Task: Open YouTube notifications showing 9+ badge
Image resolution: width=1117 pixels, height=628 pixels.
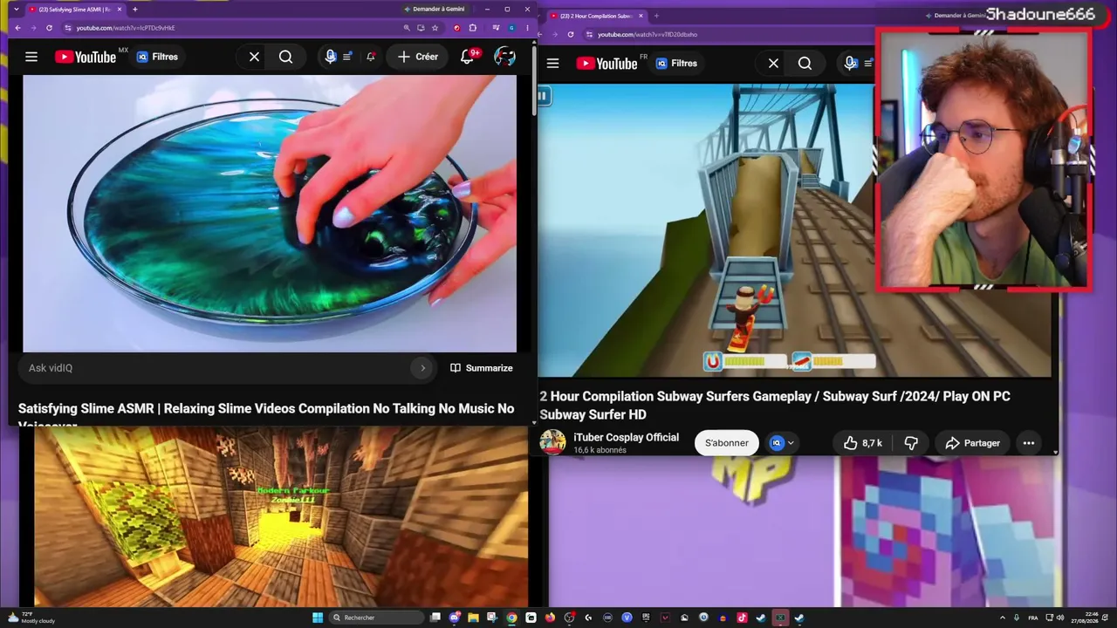Action: [469, 57]
